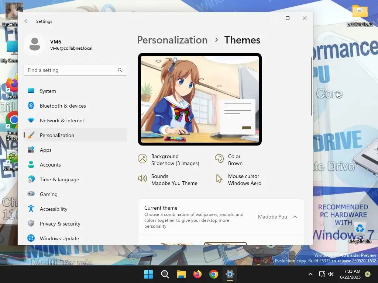
Task: Click VM6@collabnet.local account email
Action: (71, 48)
